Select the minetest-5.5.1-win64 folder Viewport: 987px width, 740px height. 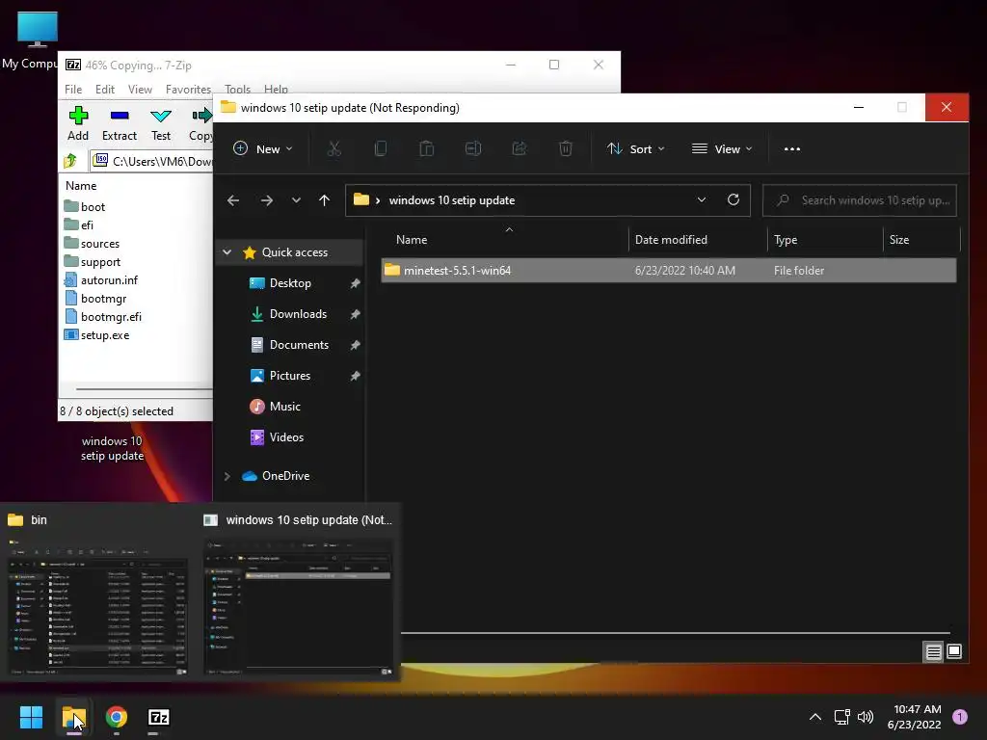click(x=669, y=270)
